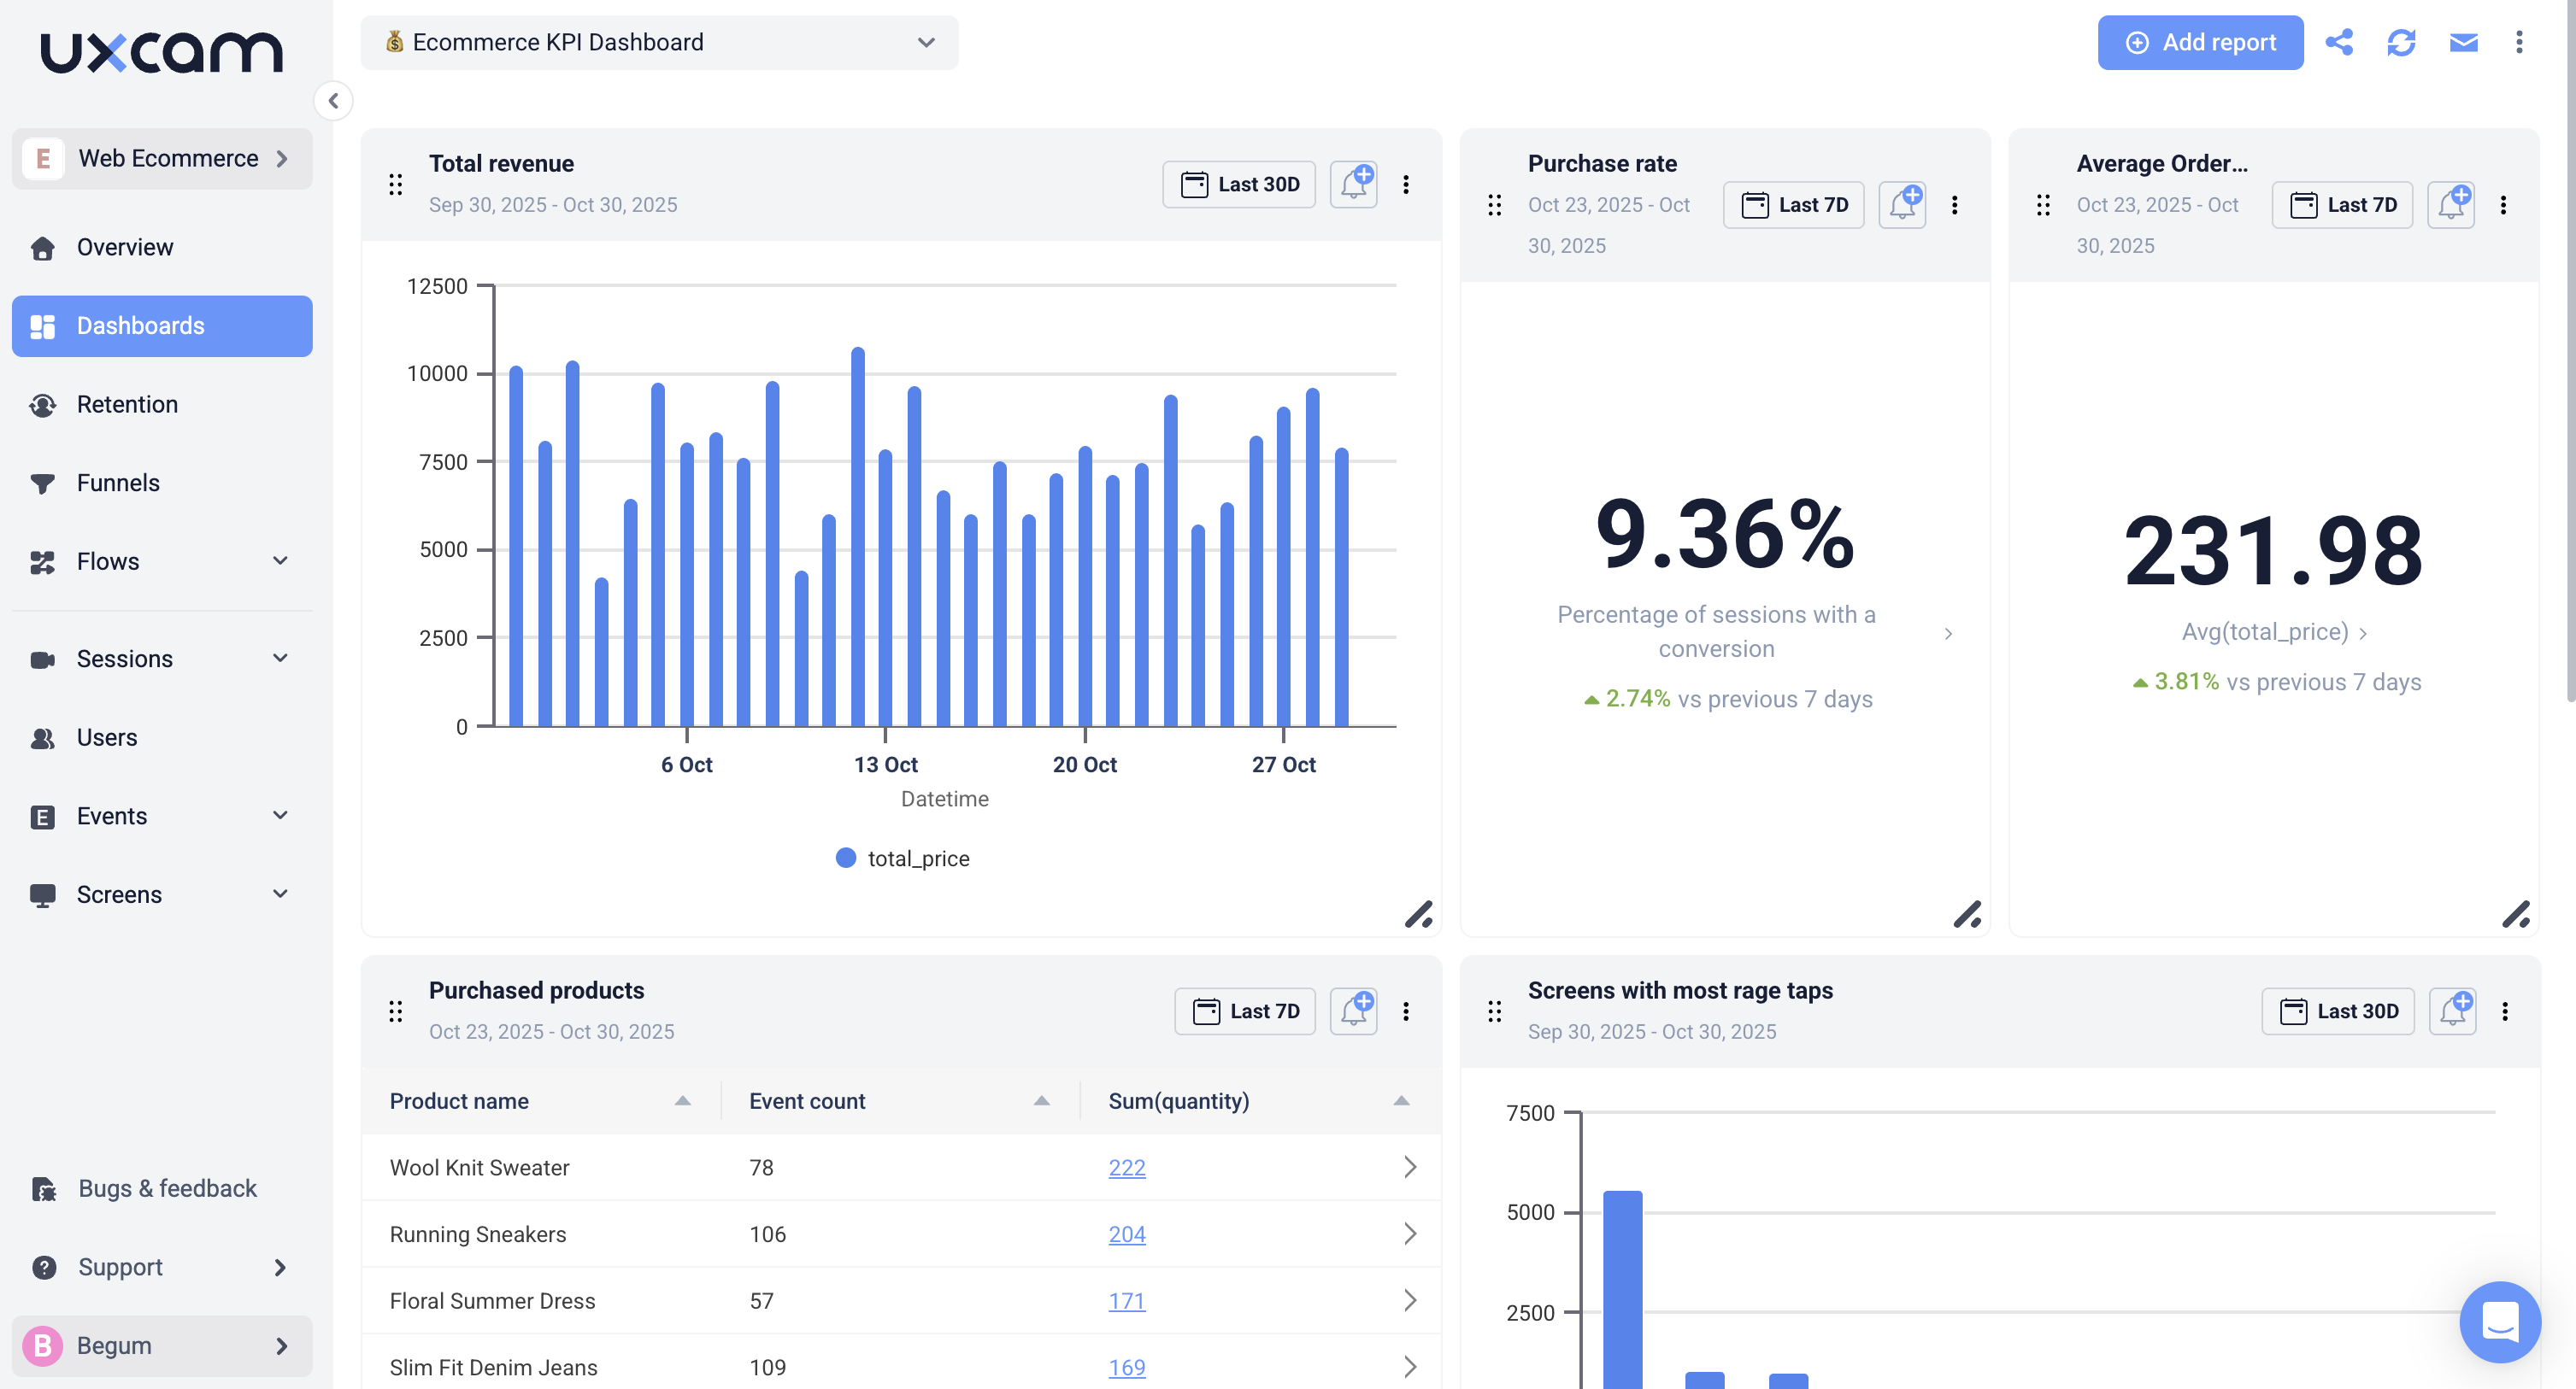Create an alert on the Total revenue chart
Viewport: 2576px width, 1389px height.
(1353, 184)
